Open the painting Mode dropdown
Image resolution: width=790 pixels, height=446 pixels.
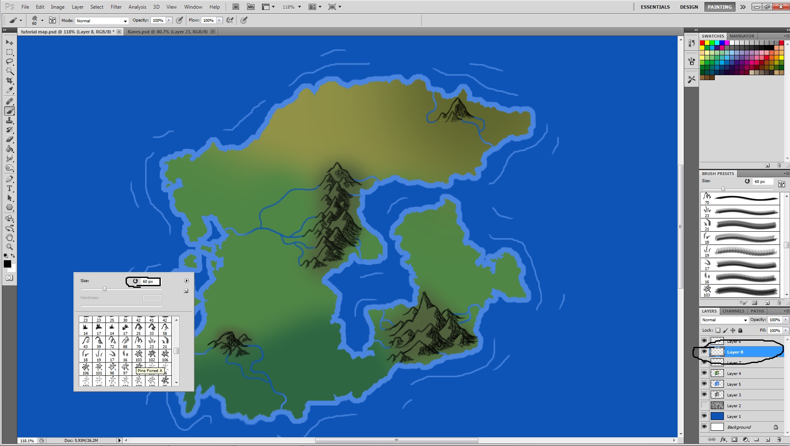[x=101, y=21]
